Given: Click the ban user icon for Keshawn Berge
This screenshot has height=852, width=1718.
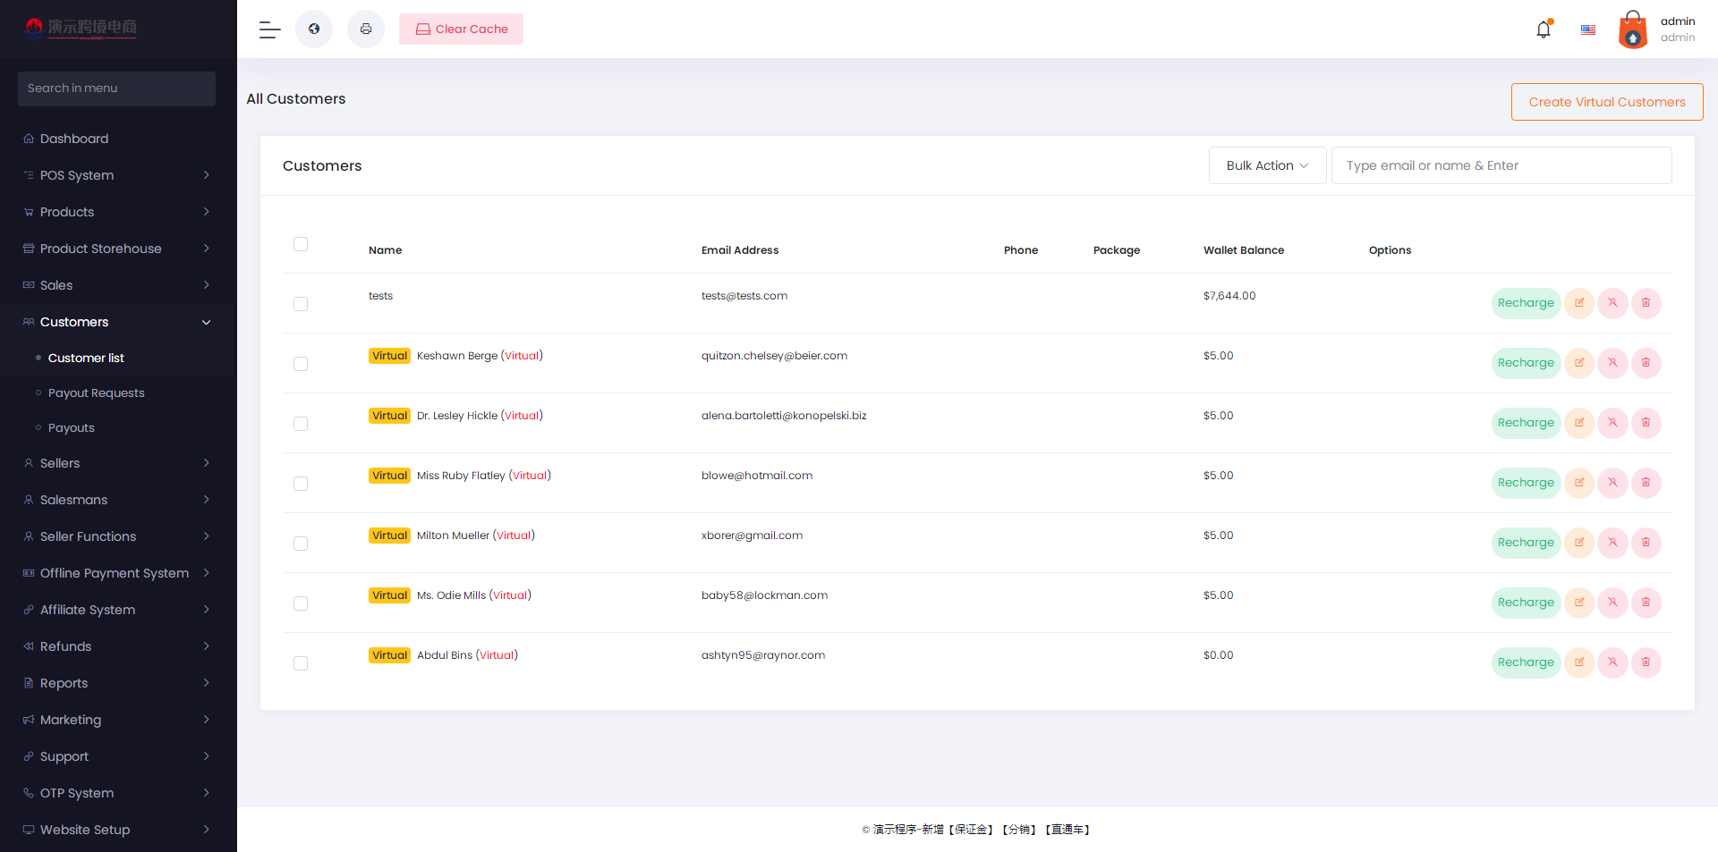Looking at the screenshot, I should [1612, 363].
